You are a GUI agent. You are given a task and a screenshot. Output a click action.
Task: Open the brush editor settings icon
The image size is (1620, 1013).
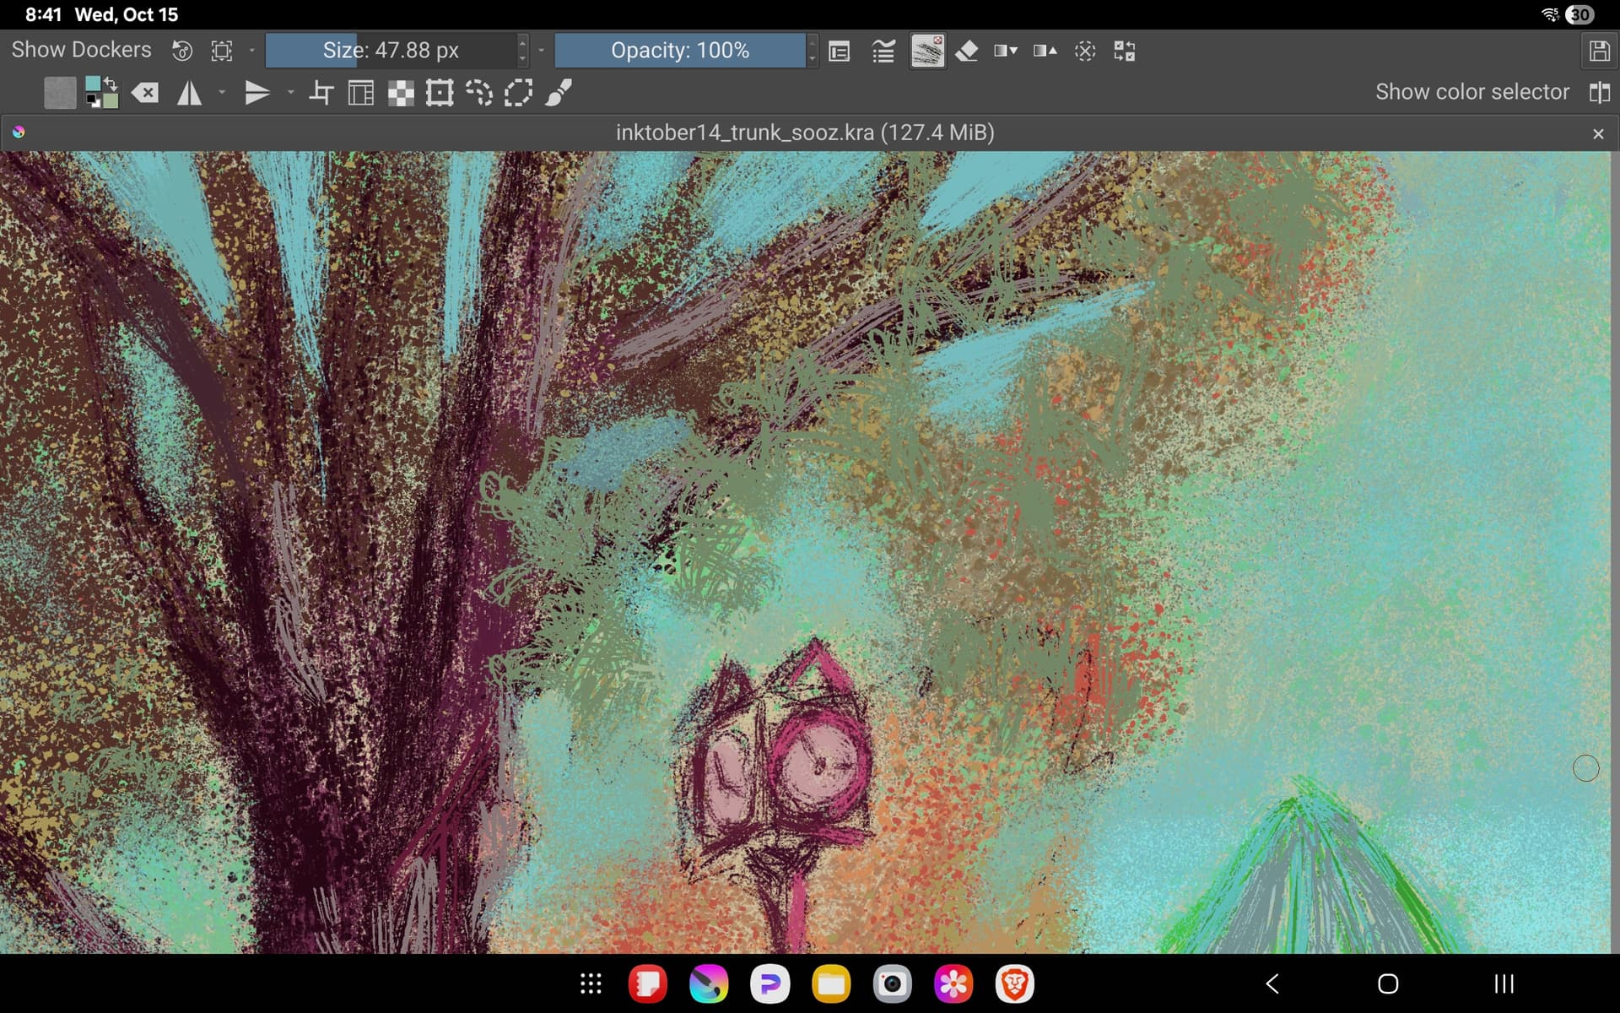(840, 51)
